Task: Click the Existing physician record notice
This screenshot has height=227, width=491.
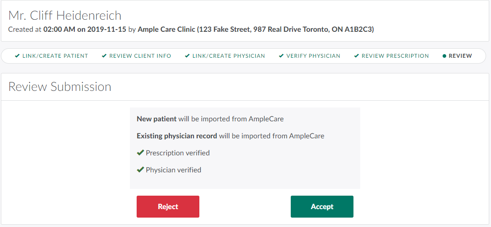Action: (x=230, y=136)
